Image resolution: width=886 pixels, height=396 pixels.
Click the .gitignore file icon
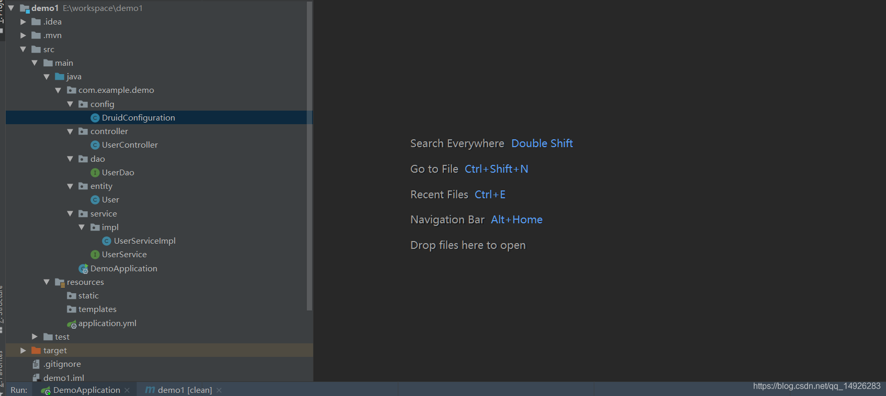pyautogui.click(x=36, y=364)
